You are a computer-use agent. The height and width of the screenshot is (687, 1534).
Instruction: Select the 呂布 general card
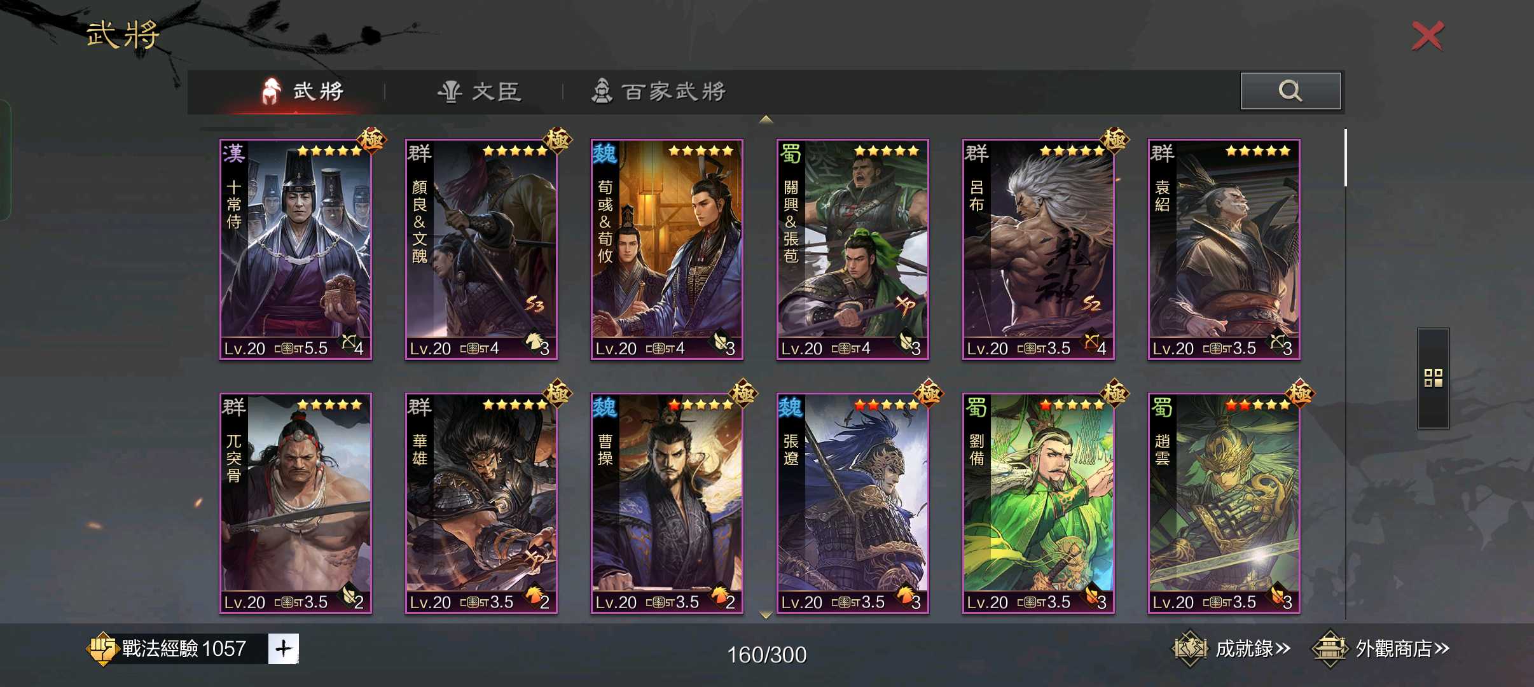coord(1038,249)
